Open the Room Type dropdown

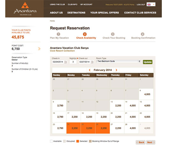(118, 61)
